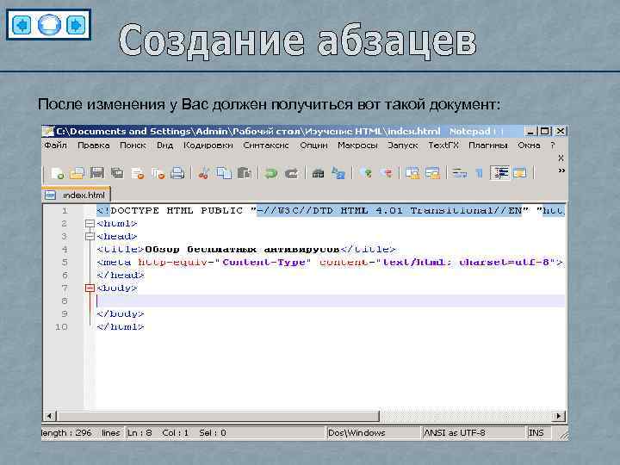
Task: Open the Синтаксис menu
Action: (266, 146)
